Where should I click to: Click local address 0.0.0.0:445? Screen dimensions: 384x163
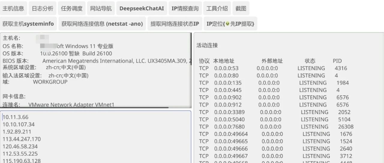coord(228,90)
